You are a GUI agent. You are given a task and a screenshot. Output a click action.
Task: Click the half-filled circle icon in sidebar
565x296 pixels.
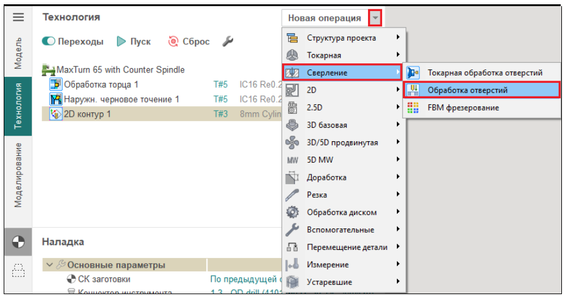18,242
